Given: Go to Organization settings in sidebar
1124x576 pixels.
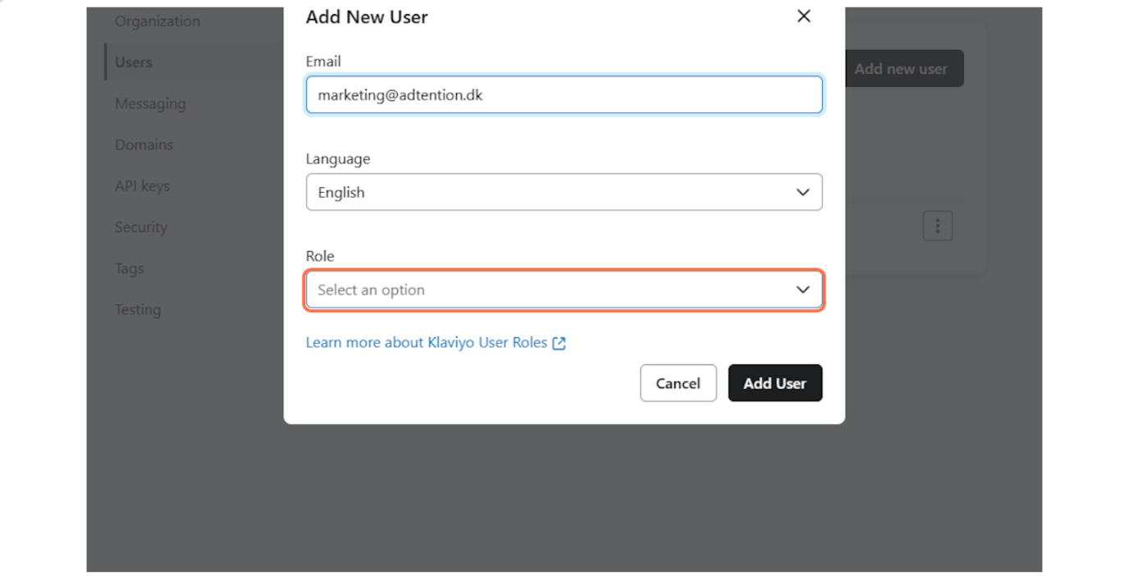Looking at the screenshot, I should pyautogui.click(x=158, y=21).
